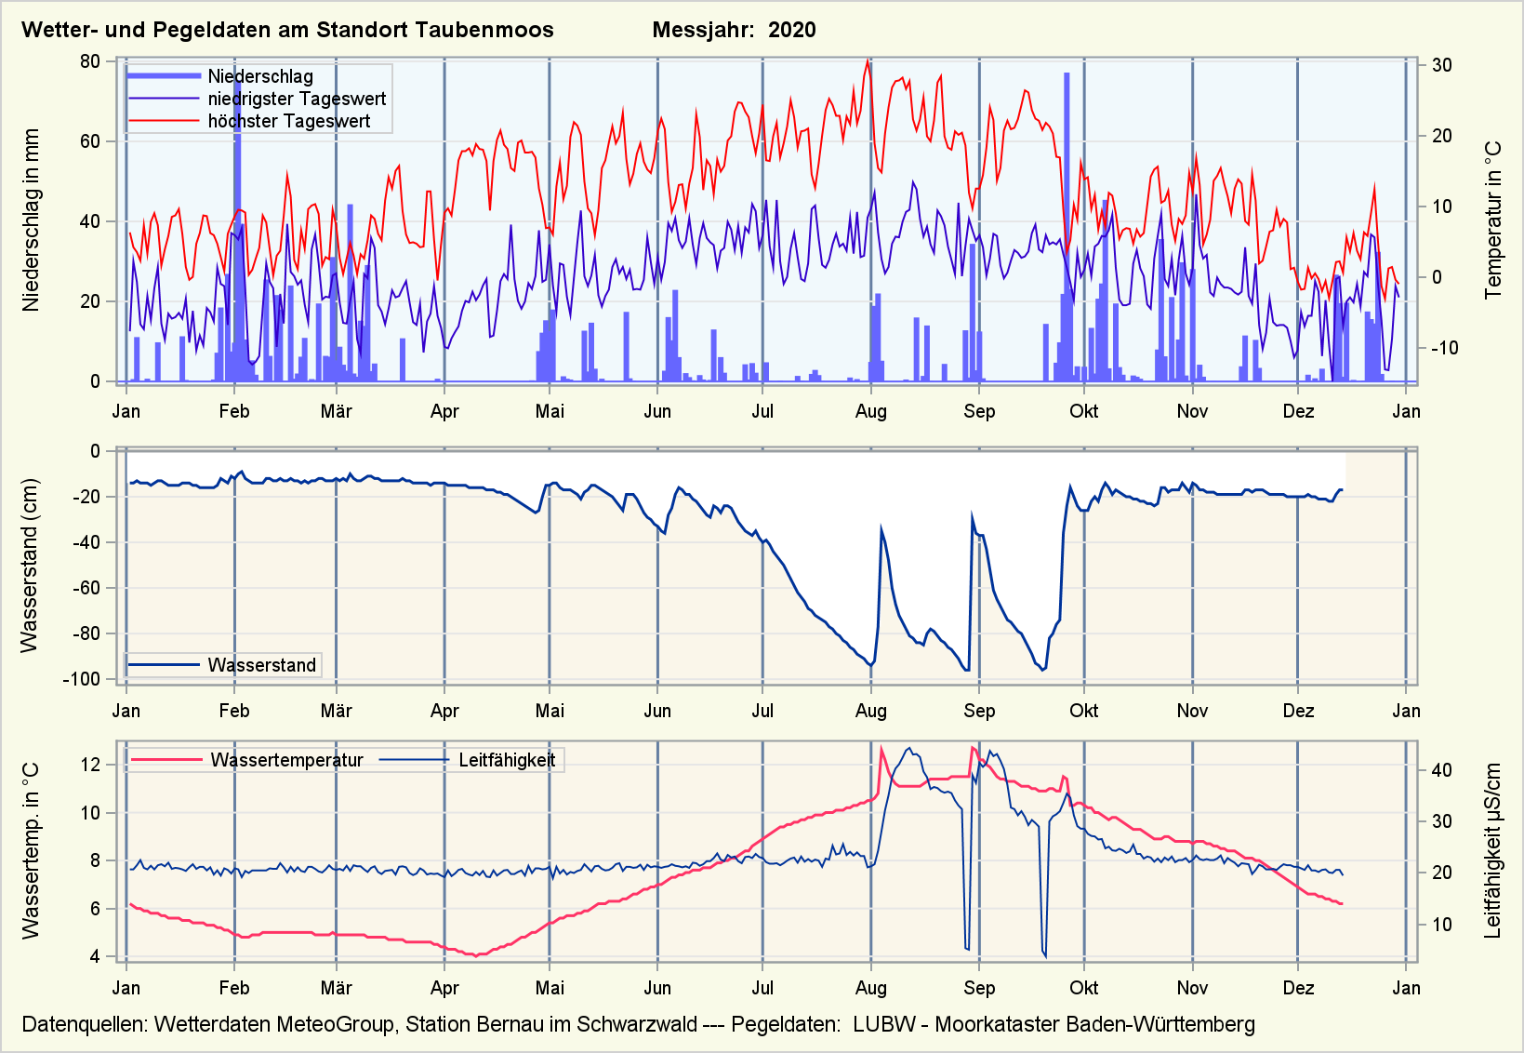Image resolution: width=1524 pixels, height=1053 pixels.
Task: Click the Okt label under the bottom chart
Action: [1083, 988]
